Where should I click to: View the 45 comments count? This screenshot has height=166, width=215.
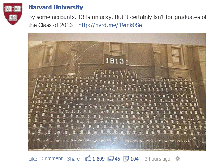tap(117, 159)
